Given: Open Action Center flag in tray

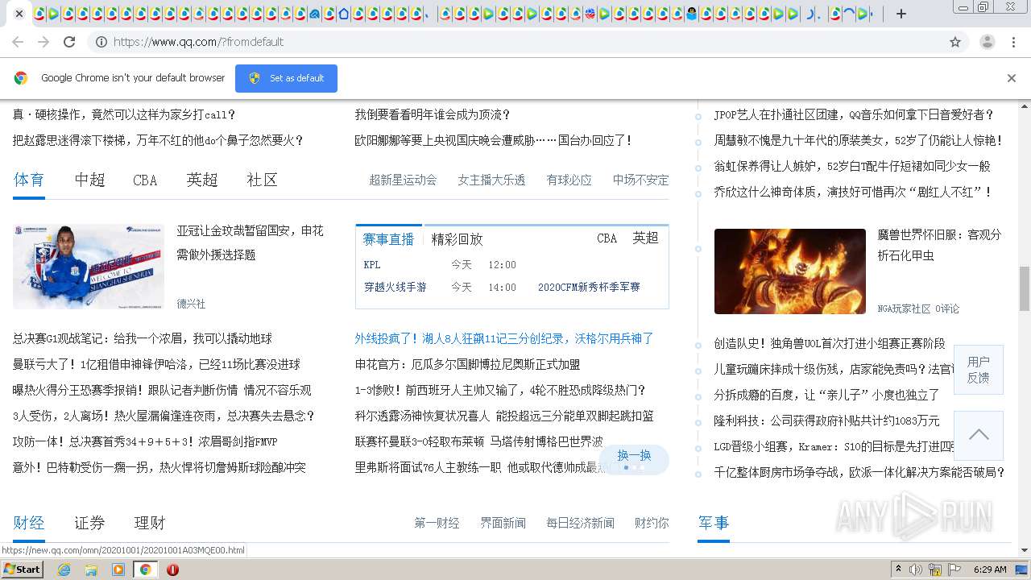Looking at the screenshot, I should coord(953,570).
